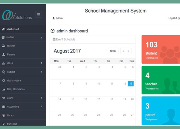This screenshot has width=180, height=129.
Task: Click the transport location pin icon
Action: tap(3, 124)
